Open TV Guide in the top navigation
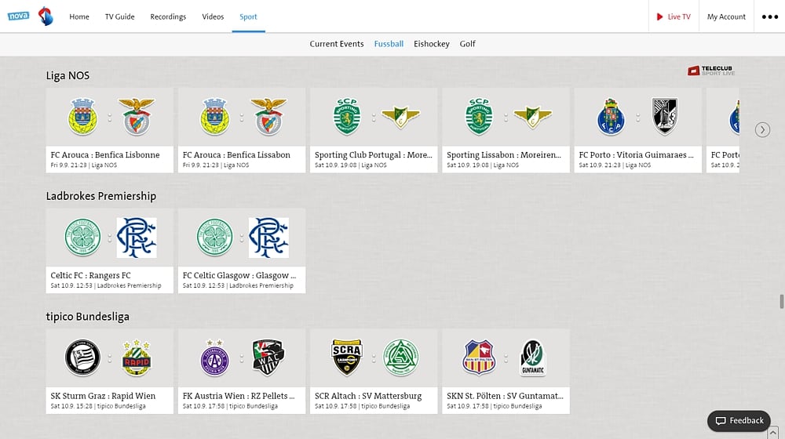Screen dimensions: 785x439 (x=119, y=16)
